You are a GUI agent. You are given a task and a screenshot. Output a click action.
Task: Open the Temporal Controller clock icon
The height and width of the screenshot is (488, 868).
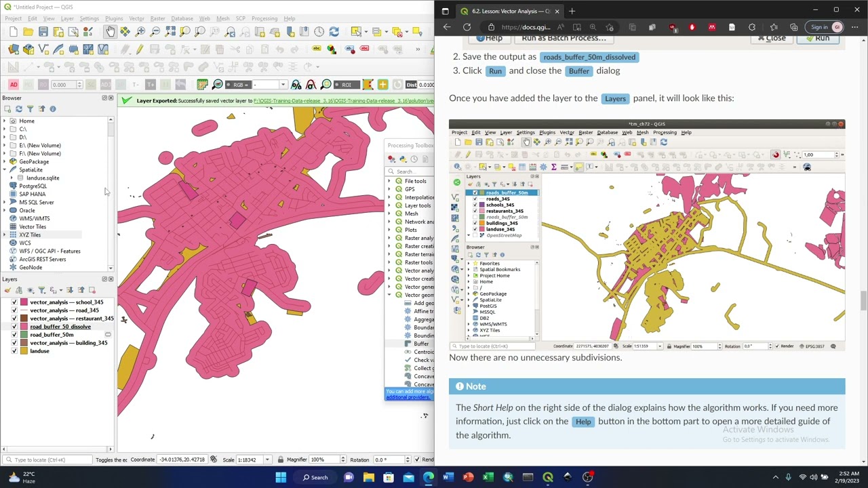click(319, 32)
